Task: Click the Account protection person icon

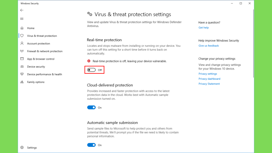Action: pos(22,43)
